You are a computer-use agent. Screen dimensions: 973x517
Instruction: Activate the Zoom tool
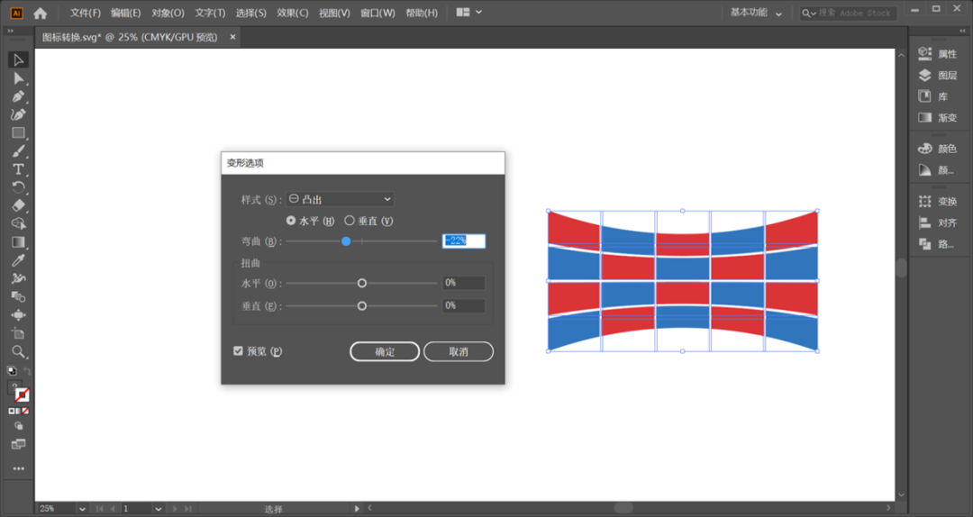[x=18, y=352]
